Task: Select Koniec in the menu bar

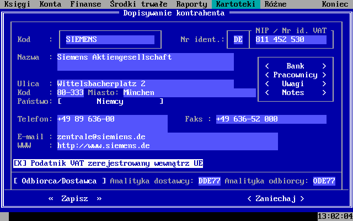Action: [x=335, y=4]
